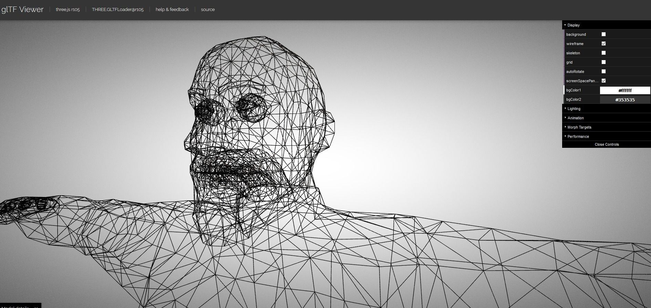Open the three.js r105 link

pos(68,10)
